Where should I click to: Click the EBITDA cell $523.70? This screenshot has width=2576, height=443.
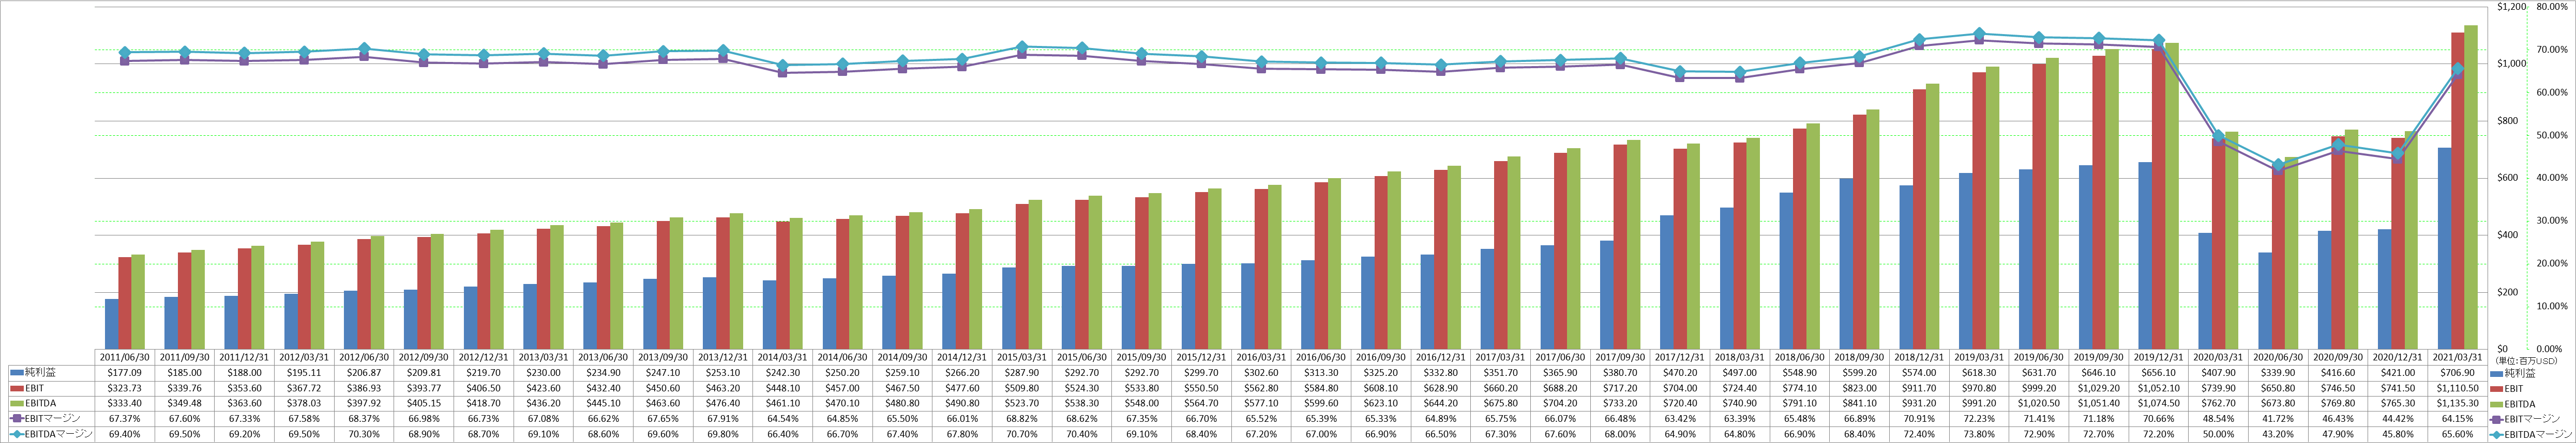point(1022,403)
